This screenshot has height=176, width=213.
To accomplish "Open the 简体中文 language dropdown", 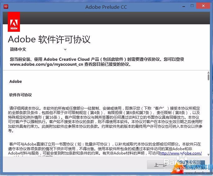I will click(38, 49).
